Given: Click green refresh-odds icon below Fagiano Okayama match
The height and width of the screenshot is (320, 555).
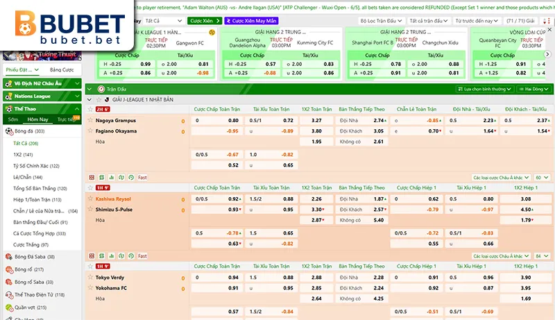Looking at the screenshot, I should (121, 177).
